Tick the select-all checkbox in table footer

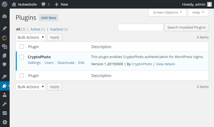pos(22,75)
